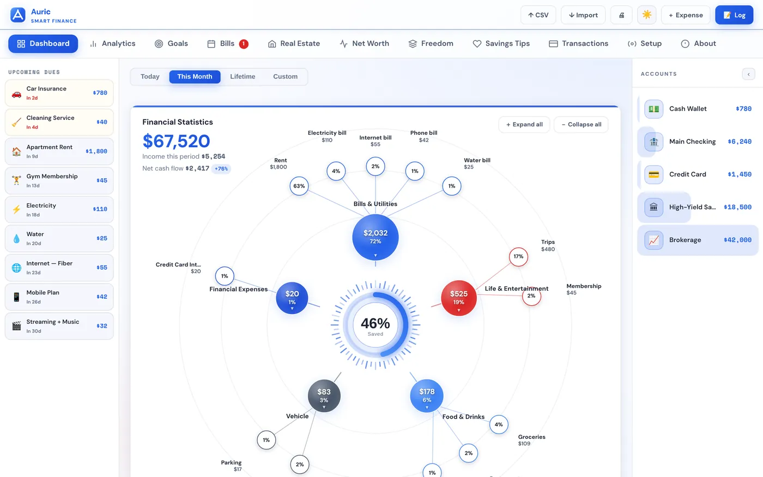Click the Electricity lightning icon
This screenshot has width=763, height=477.
16,209
